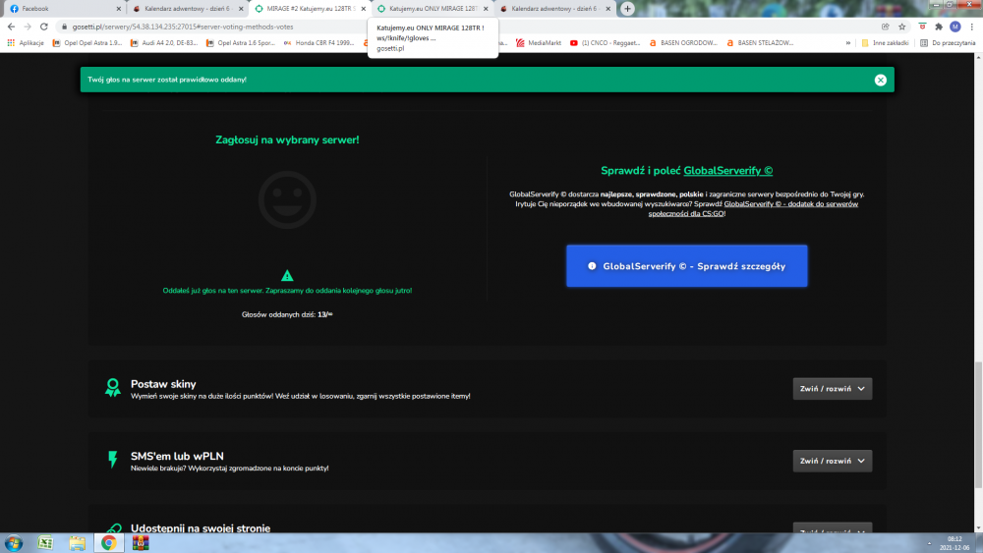Dismiss the green vote confirmation banner
This screenshot has height=553, width=983.
pyautogui.click(x=880, y=80)
